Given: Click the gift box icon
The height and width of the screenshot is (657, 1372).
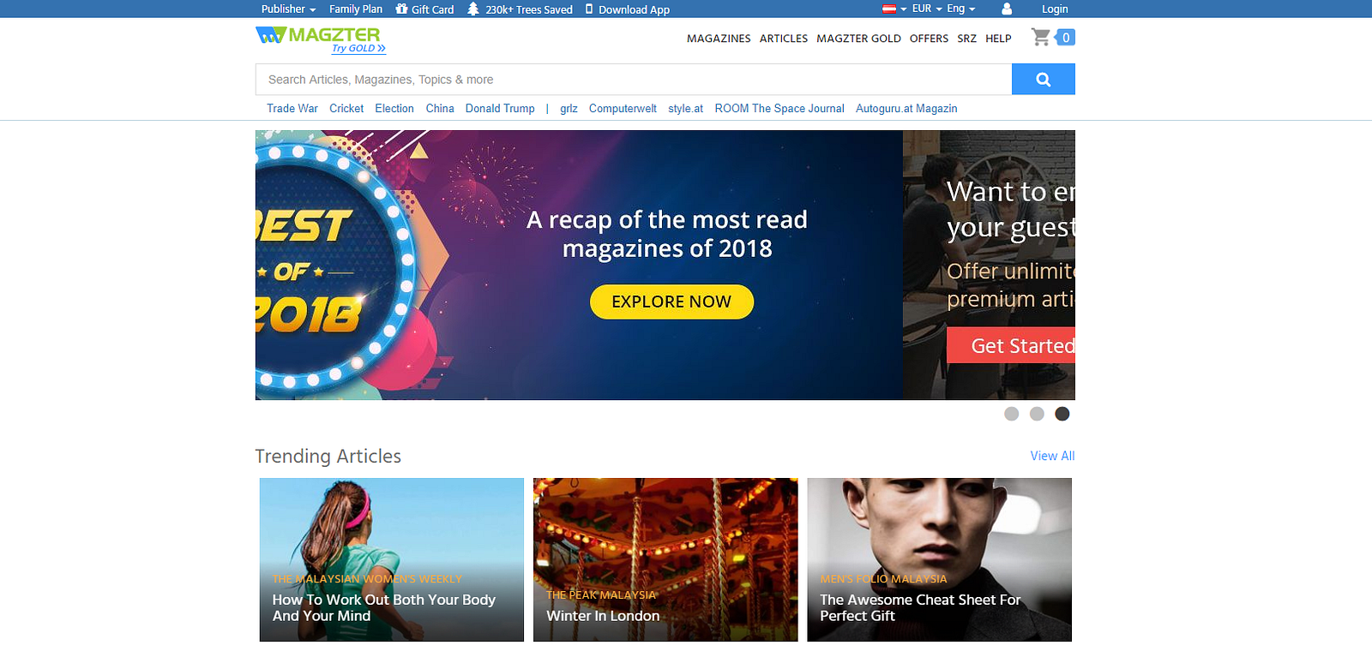Looking at the screenshot, I should pos(401,9).
